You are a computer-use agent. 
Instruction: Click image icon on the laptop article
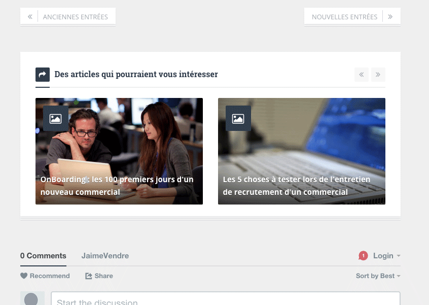point(238,119)
